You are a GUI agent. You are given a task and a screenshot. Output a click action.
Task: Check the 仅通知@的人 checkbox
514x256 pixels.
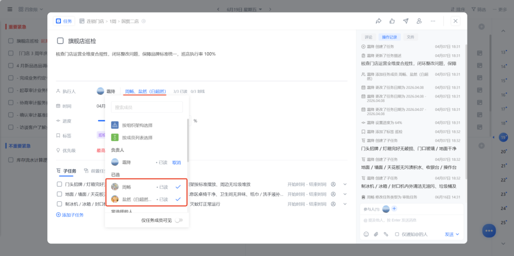pos(396,235)
